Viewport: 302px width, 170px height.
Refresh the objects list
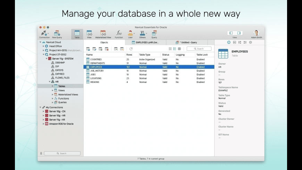131,49
